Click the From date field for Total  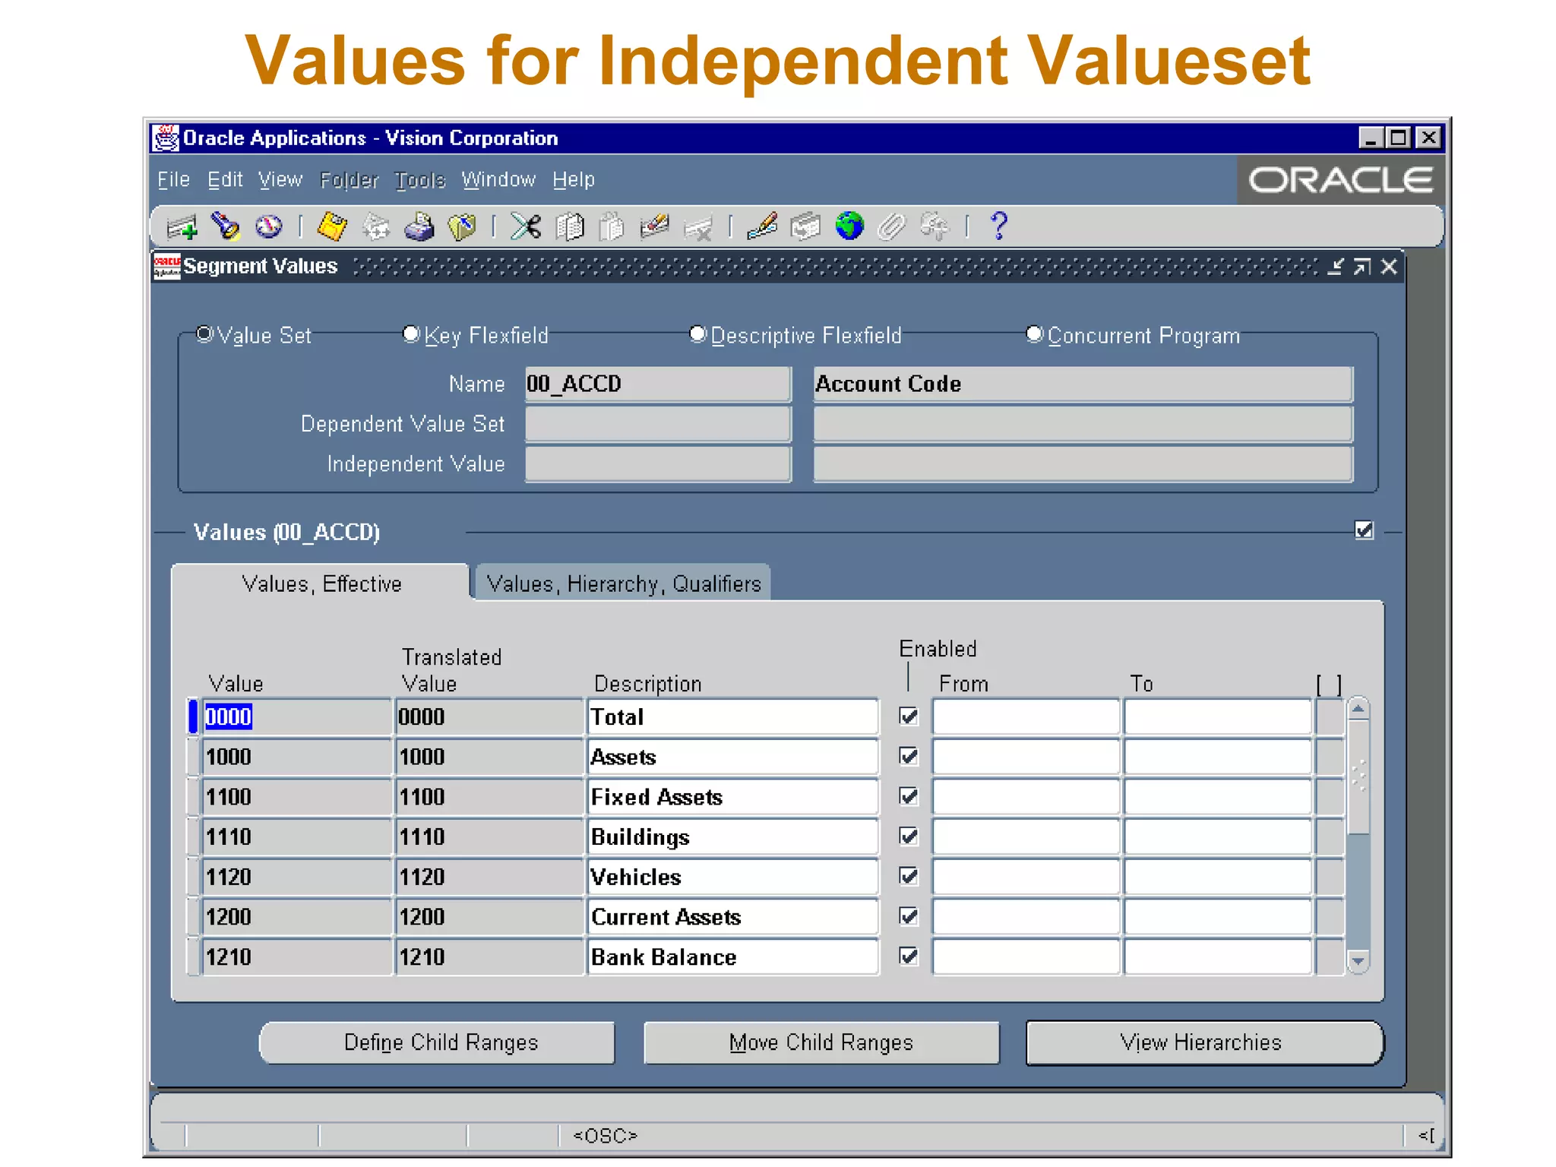click(x=1026, y=716)
